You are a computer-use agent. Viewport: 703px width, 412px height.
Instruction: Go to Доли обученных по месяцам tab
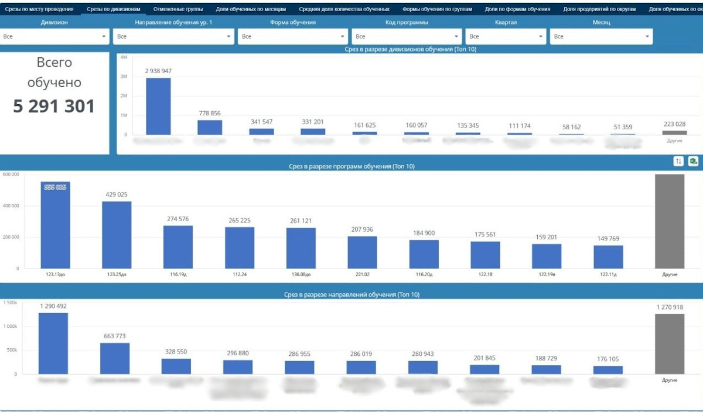tap(251, 9)
